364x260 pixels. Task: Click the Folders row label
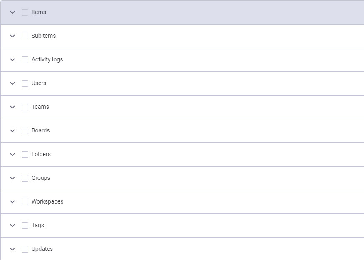point(41,154)
